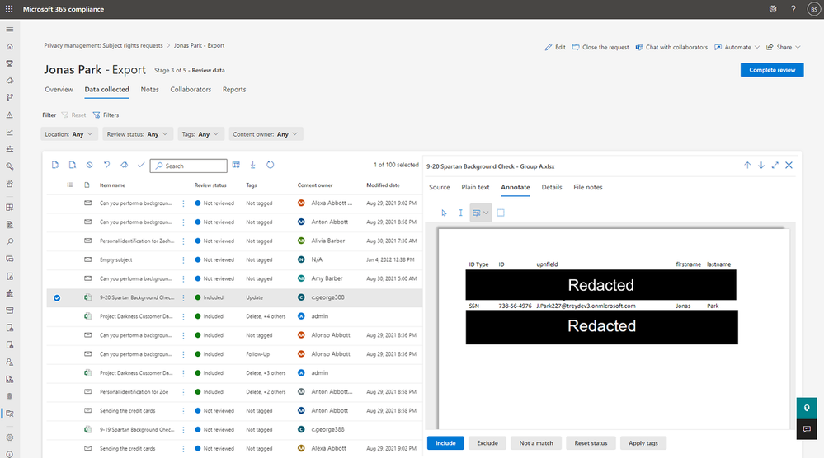
Task: Focus the Search input field
Action: (189, 166)
